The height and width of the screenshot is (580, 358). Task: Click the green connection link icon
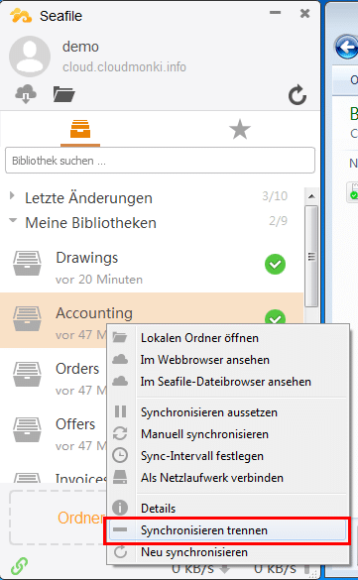[x=19, y=566]
